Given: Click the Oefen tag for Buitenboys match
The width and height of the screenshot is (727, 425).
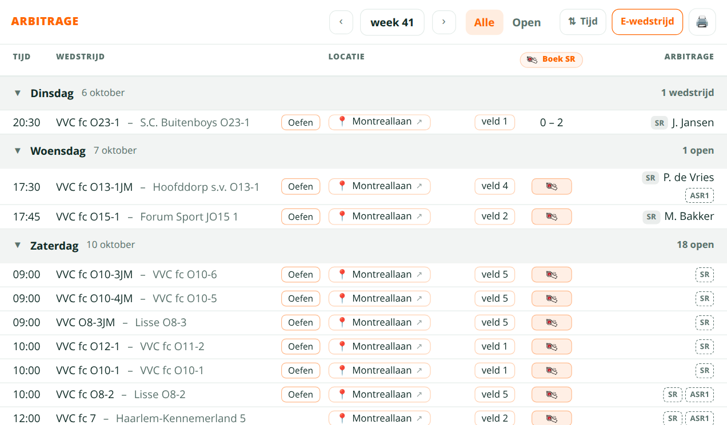Looking at the screenshot, I should point(301,122).
